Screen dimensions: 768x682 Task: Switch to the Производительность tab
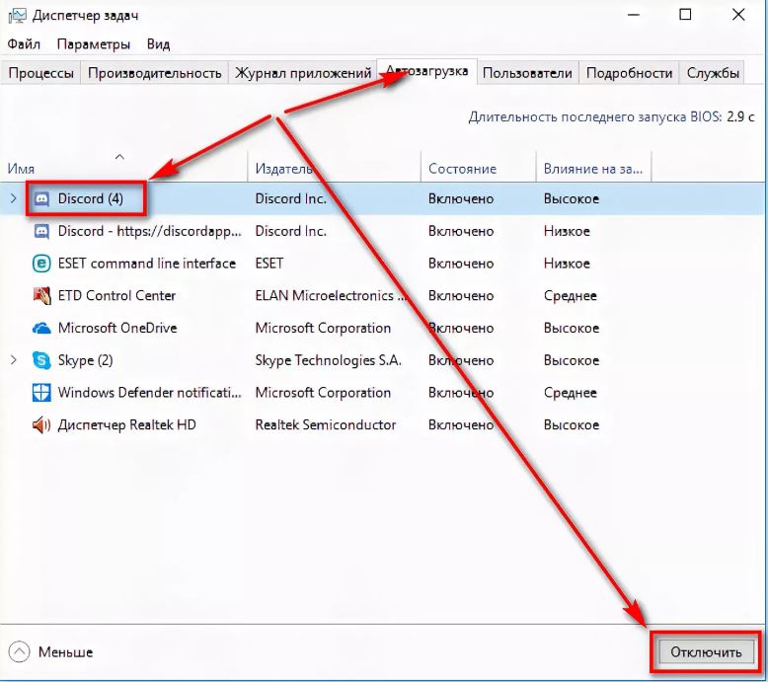coord(155,73)
